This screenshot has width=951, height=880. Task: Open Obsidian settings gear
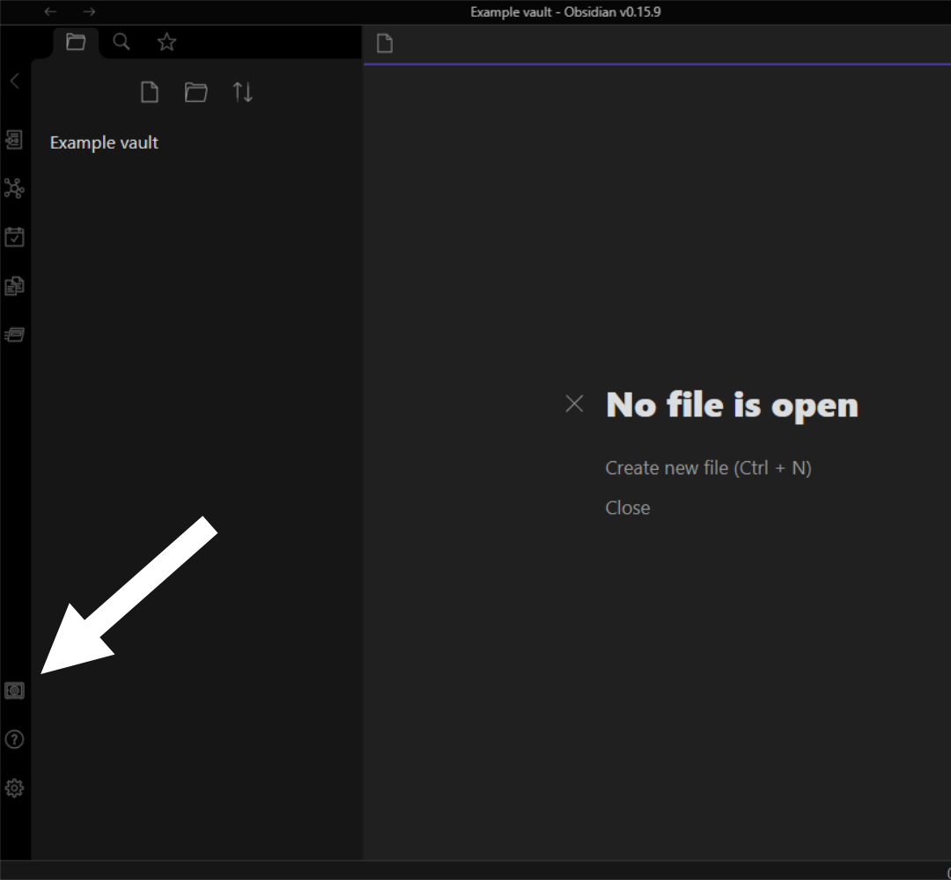pyautogui.click(x=14, y=788)
